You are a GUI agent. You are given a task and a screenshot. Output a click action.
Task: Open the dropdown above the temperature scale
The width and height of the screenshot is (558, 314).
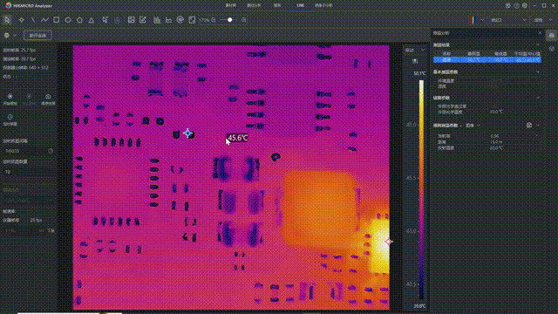415,50
